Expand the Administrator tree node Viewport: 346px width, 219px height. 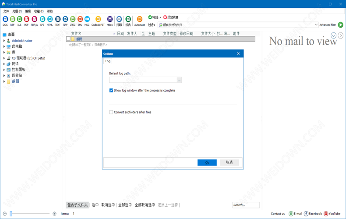4,41
